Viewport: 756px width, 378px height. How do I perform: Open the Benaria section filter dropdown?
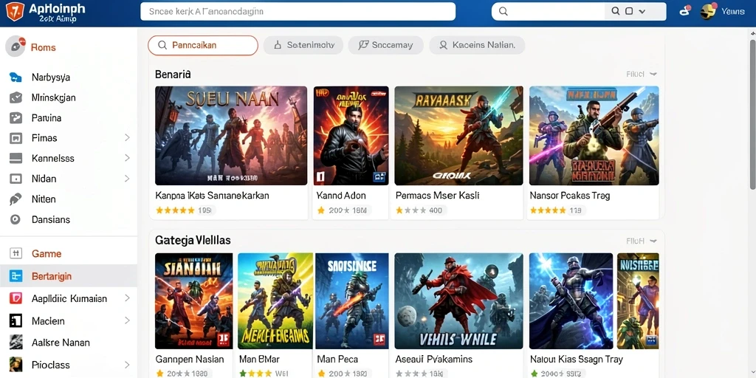coord(642,75)
